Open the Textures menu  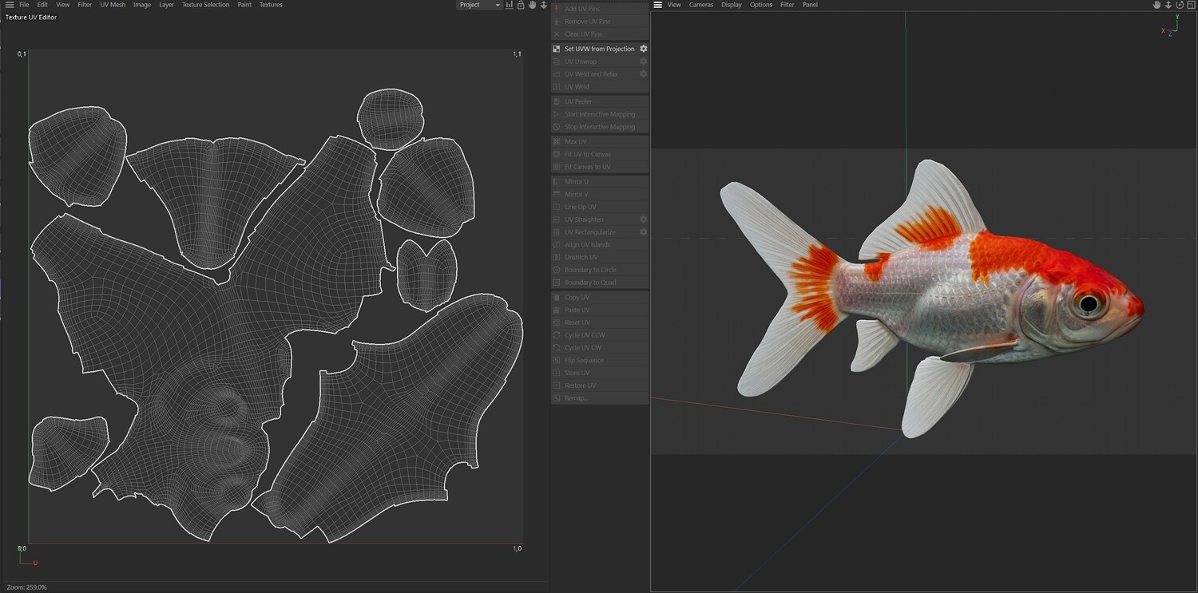(271, 5)
